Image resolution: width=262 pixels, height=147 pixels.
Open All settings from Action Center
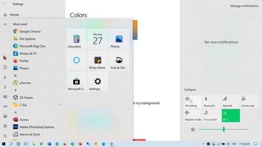[193, 102]
